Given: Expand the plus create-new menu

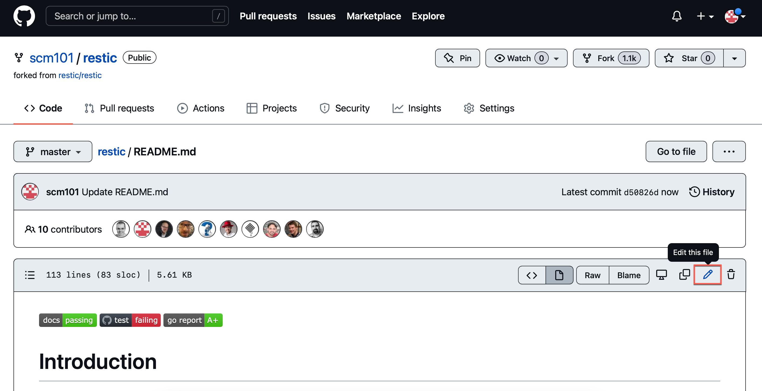Looking at the screenshot, I should point(705,16).
